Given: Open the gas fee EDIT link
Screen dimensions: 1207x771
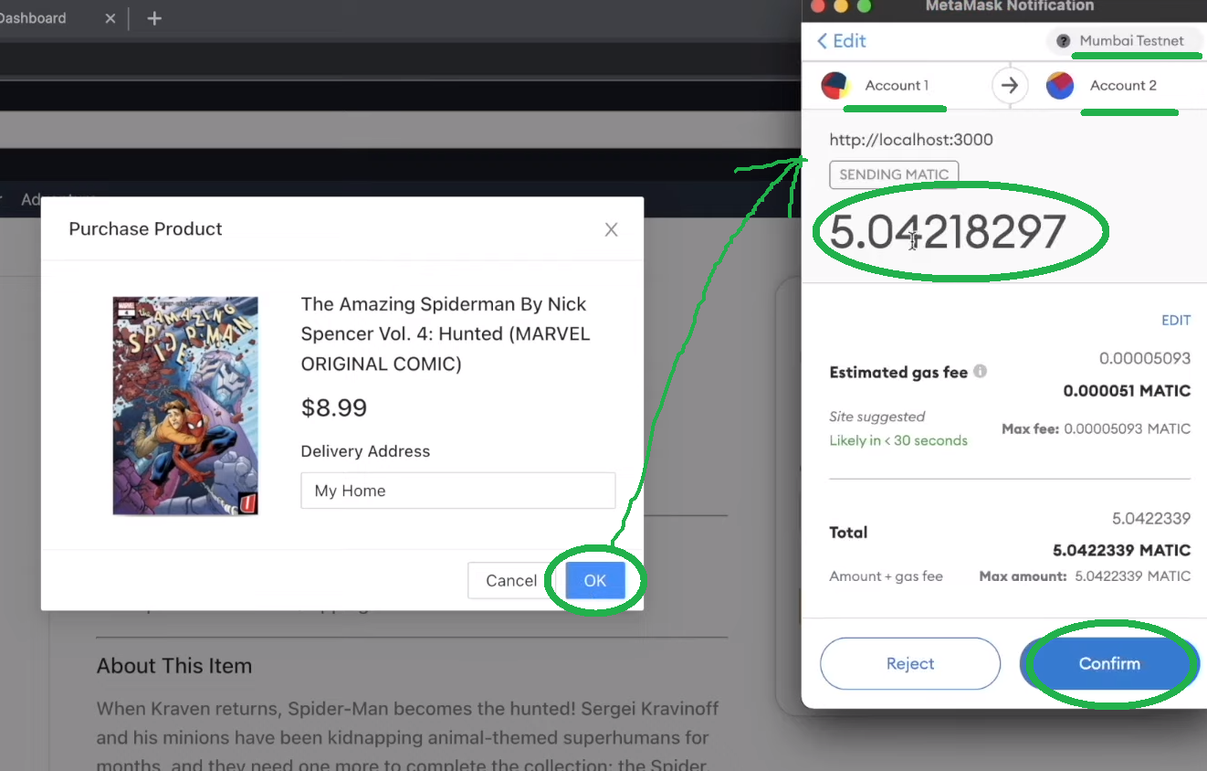Looking at the screenshot, I should coord(1176,321).
